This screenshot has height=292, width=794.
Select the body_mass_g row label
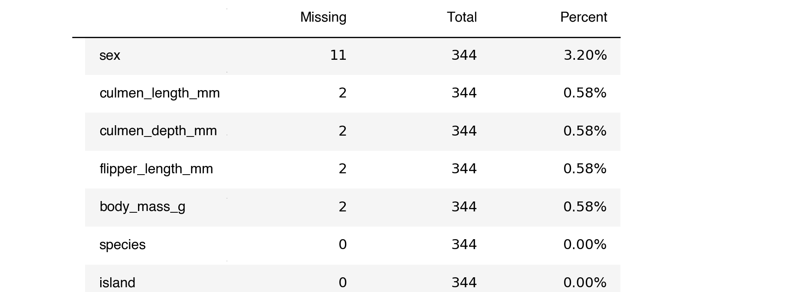142,207
